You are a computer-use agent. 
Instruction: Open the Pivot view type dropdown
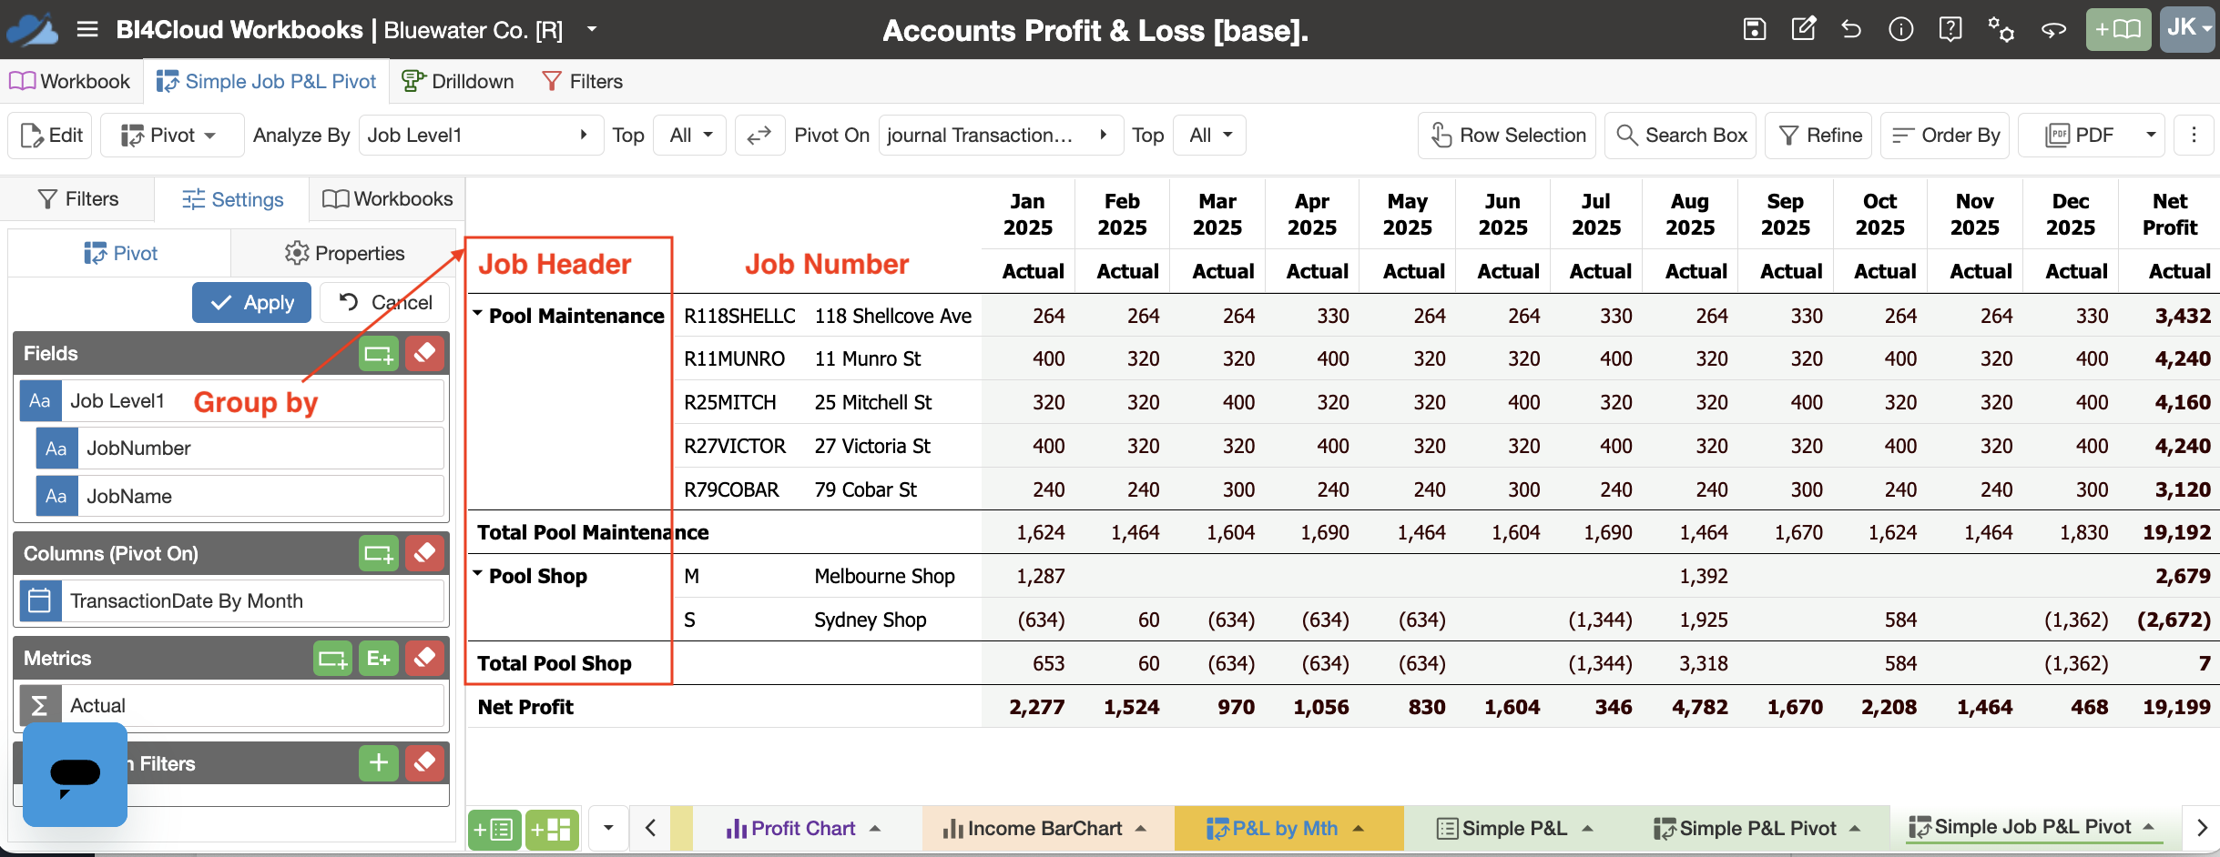(172, 135)
